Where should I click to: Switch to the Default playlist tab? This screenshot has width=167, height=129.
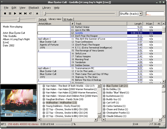click(x=42, y=19)
